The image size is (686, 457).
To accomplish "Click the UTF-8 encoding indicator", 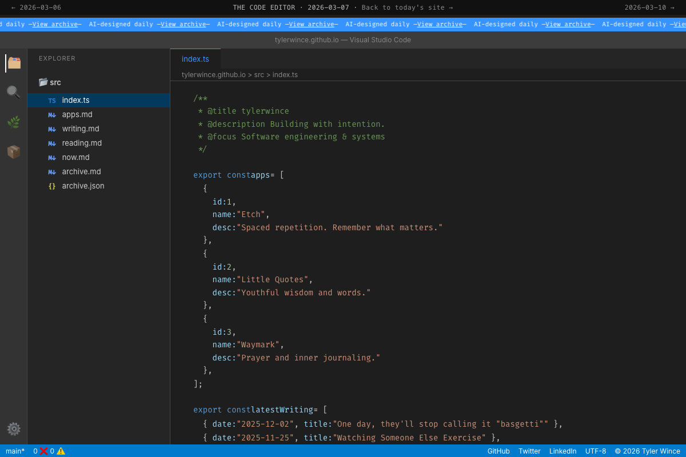I will click(x=596, y=451).
